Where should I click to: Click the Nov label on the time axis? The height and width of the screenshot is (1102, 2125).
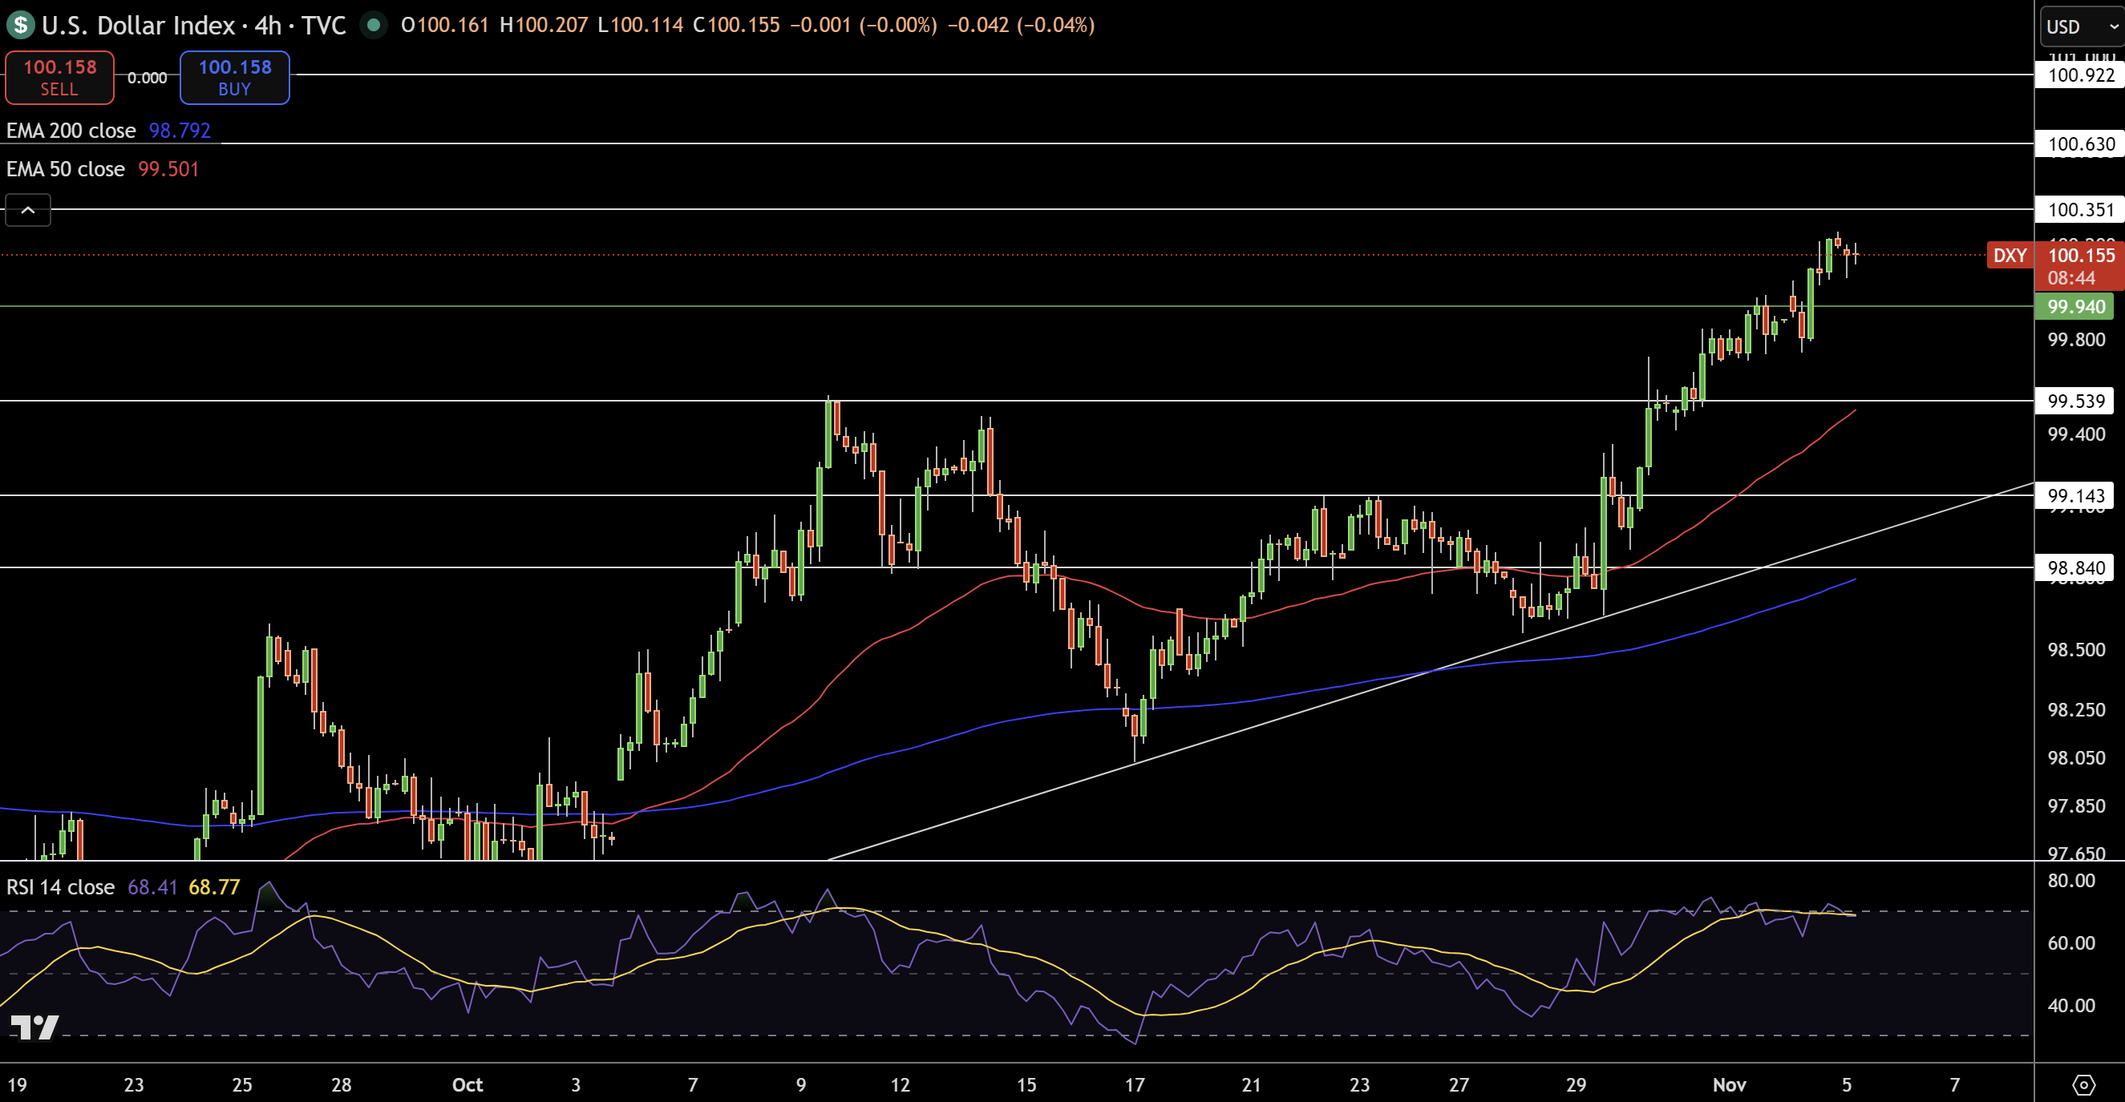tap(1729, 1085)
